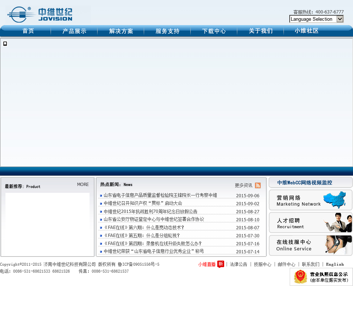Open 中维世纪荣获优秀企业称号 article
The image size is (353, 321).
[x=154, y=251]
